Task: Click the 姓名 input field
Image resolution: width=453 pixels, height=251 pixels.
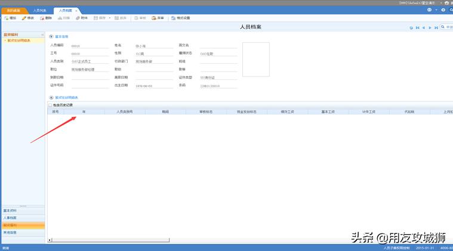Action: [x=154, y=45]
